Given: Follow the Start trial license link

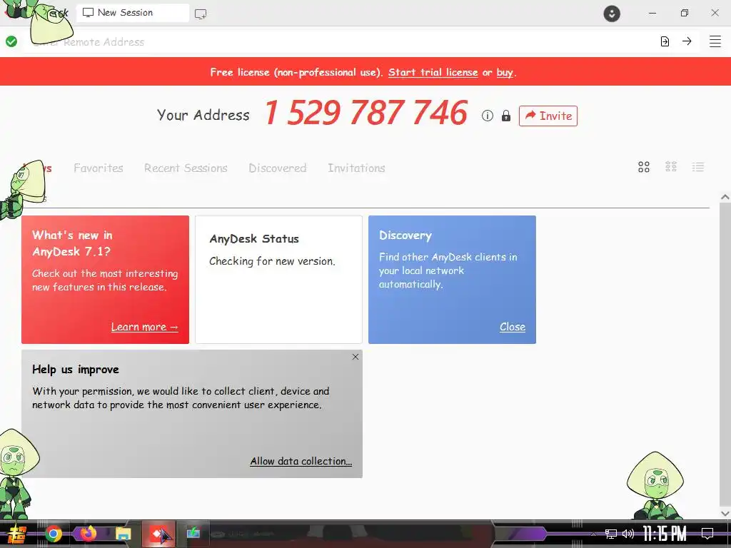Looking at the screenshot, I should [x=433, y=72].
